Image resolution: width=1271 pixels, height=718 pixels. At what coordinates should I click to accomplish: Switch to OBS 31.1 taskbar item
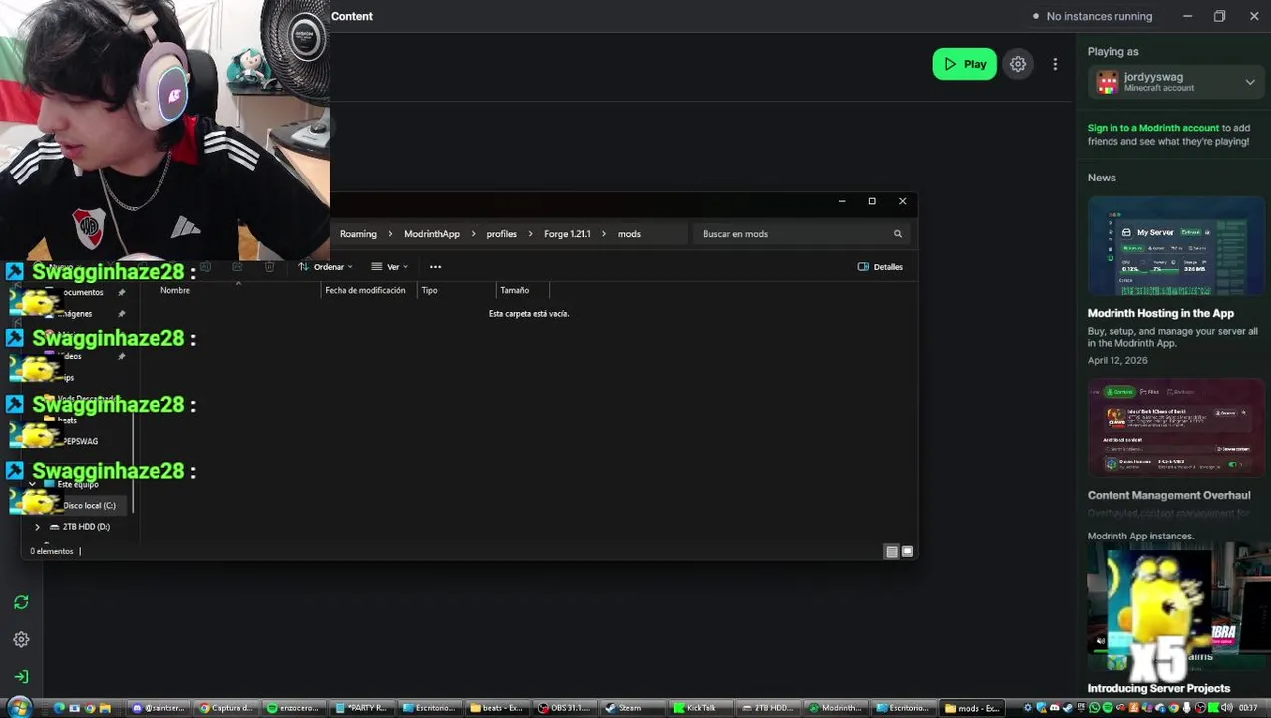coord(566,708)
